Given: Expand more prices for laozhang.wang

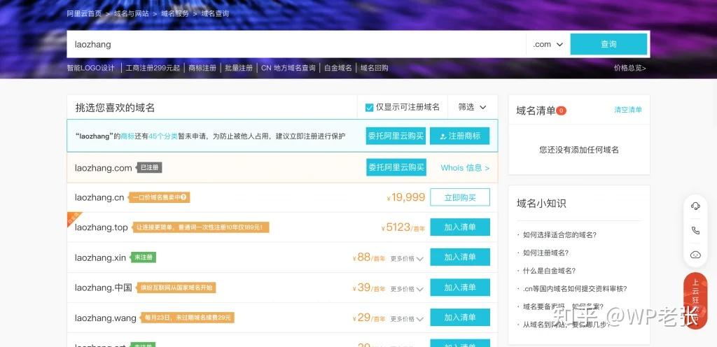Looking at the screenshot, I should 407,319.
